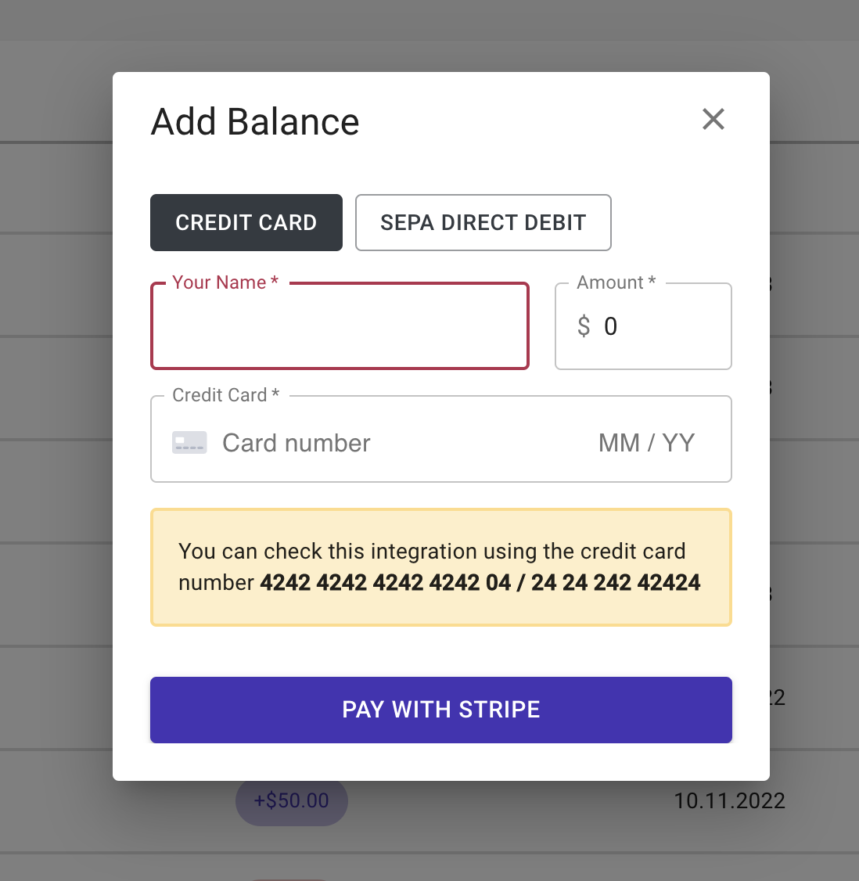Click the 10.11.2022 transaction date
Image resolution: width=859 pixels, height=881 pixels.
coord(729,800)
